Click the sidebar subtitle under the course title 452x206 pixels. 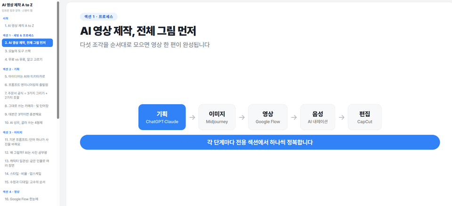17,10
